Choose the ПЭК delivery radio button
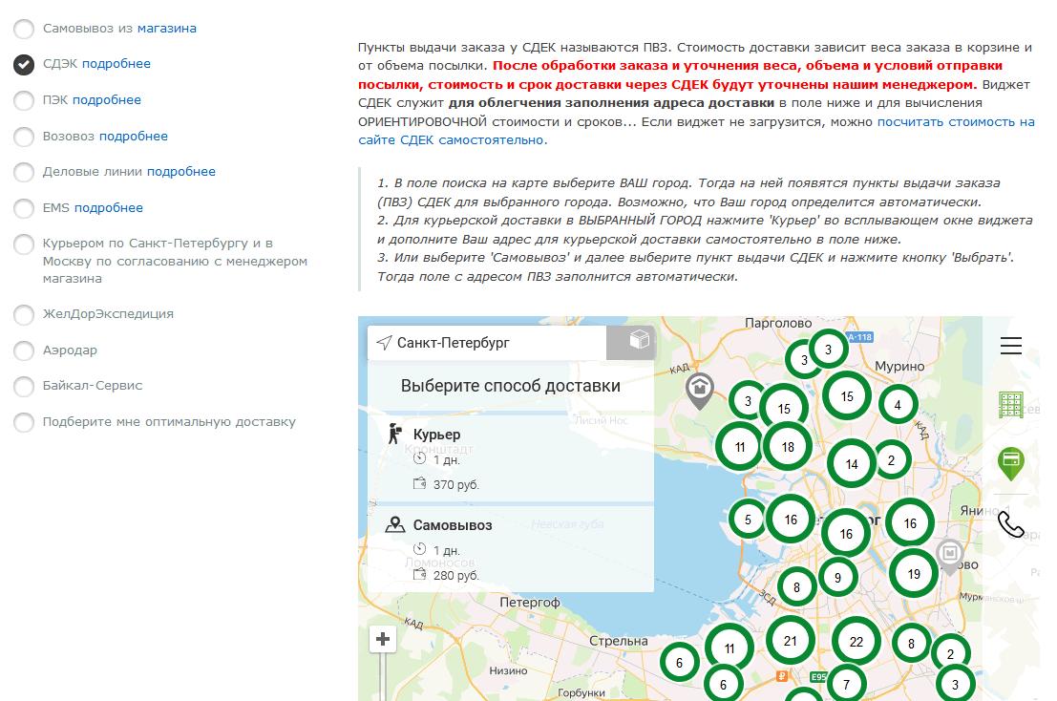Viewport: 1057px width, 701px height. pos(24,100)
